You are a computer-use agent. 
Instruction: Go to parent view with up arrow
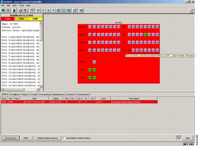point(48,11)
